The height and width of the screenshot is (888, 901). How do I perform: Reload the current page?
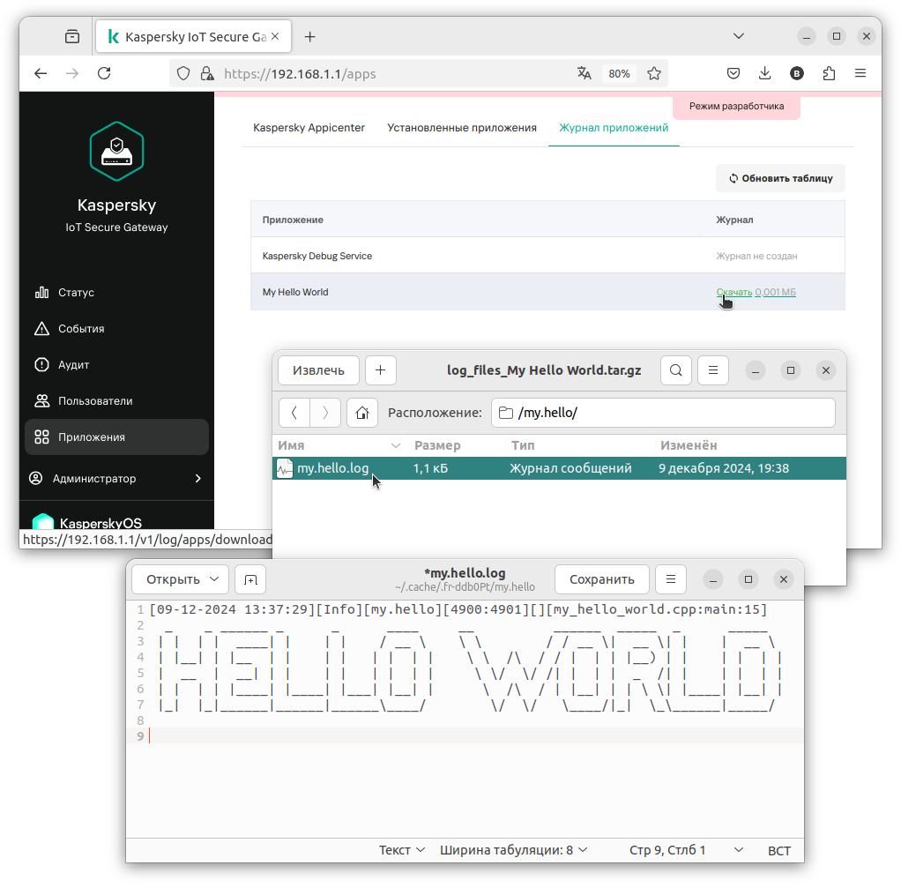pyautogui.click(x=104, y=73)
